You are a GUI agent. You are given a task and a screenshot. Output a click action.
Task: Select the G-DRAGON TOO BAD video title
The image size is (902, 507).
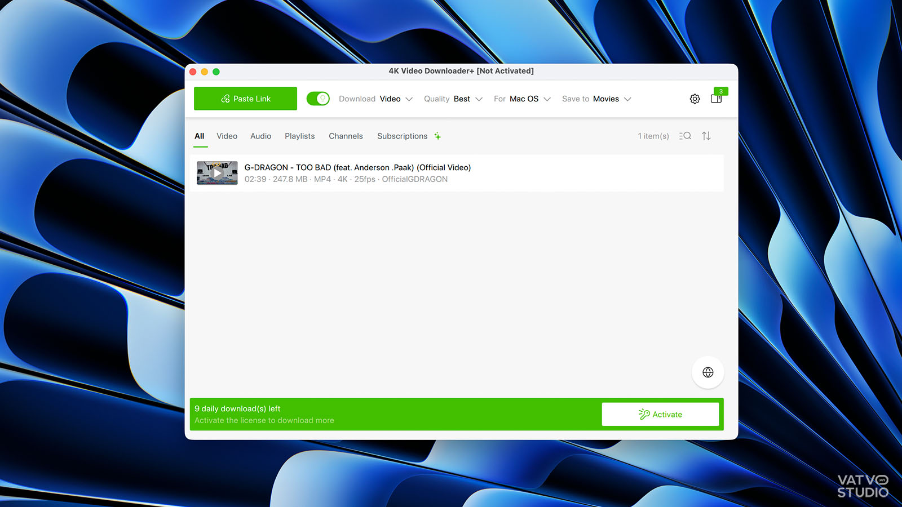(x=357, y=167)
